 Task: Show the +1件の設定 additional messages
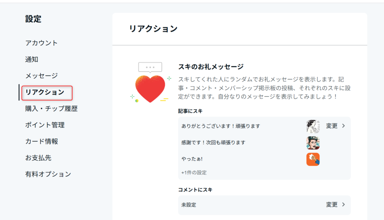(194, 172)
